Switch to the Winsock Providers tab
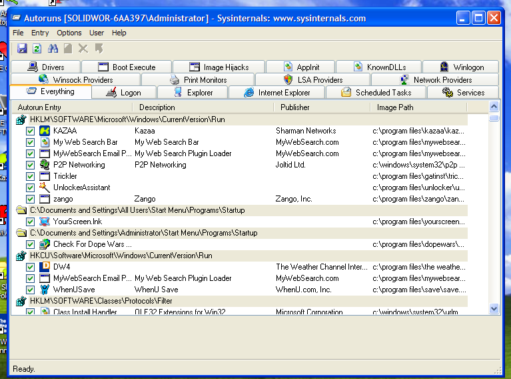Viewport: 511px width, 379px height. [75, 79]
